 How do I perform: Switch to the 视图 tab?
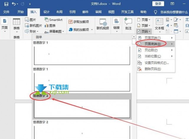point(111,12)
